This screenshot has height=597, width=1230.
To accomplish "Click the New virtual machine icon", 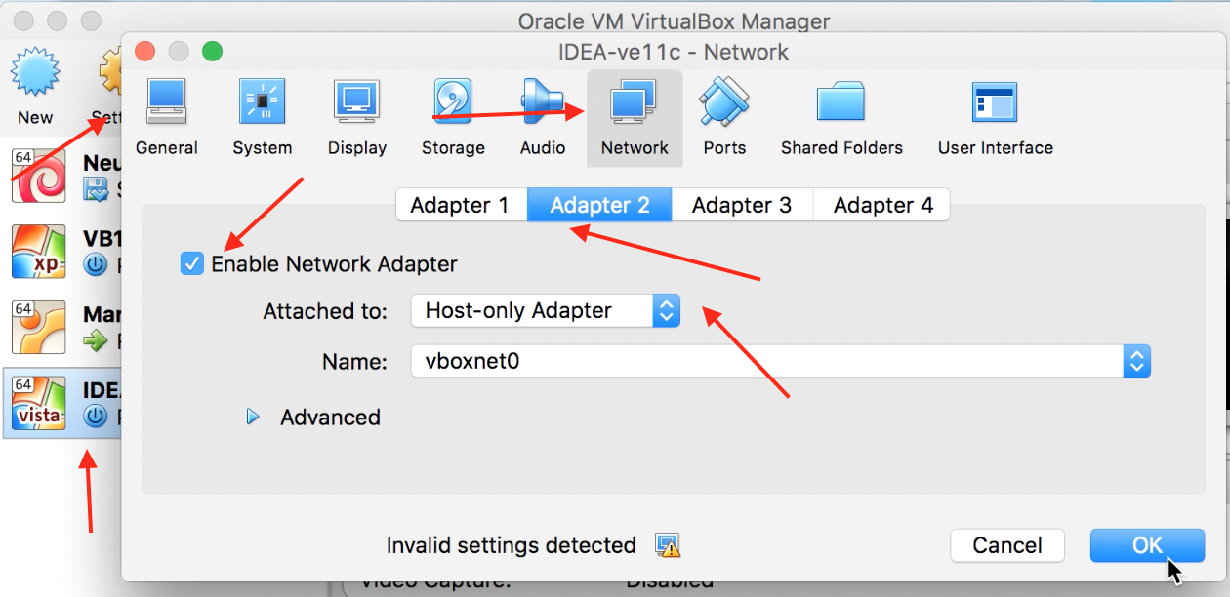I will 35,88.
